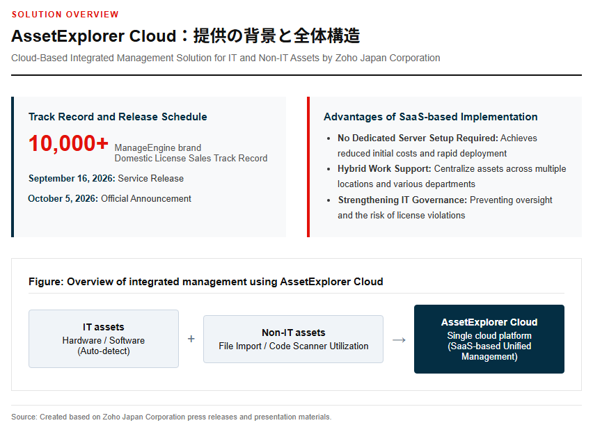593x432 pixels.
Task: Click the 'Cloud-Based Integrated Management Solution' subtitle
Action: click(226, 58)
